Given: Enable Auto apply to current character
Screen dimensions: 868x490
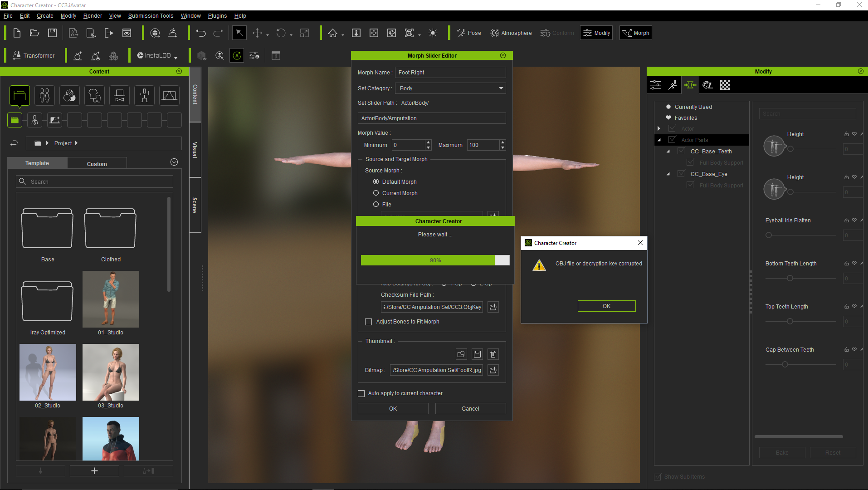Looking at the screenshot, I should (361, 393).
